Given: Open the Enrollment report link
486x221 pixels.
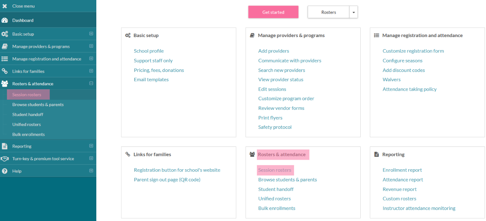Looking at the screenshot, I should click(402, 170).
